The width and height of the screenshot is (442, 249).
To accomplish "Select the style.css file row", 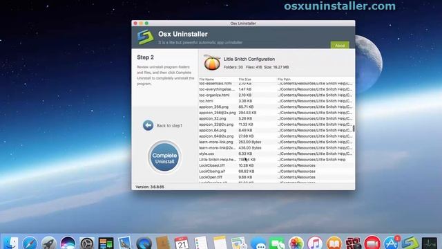I will pyautogui.click(x=276, y=154).
